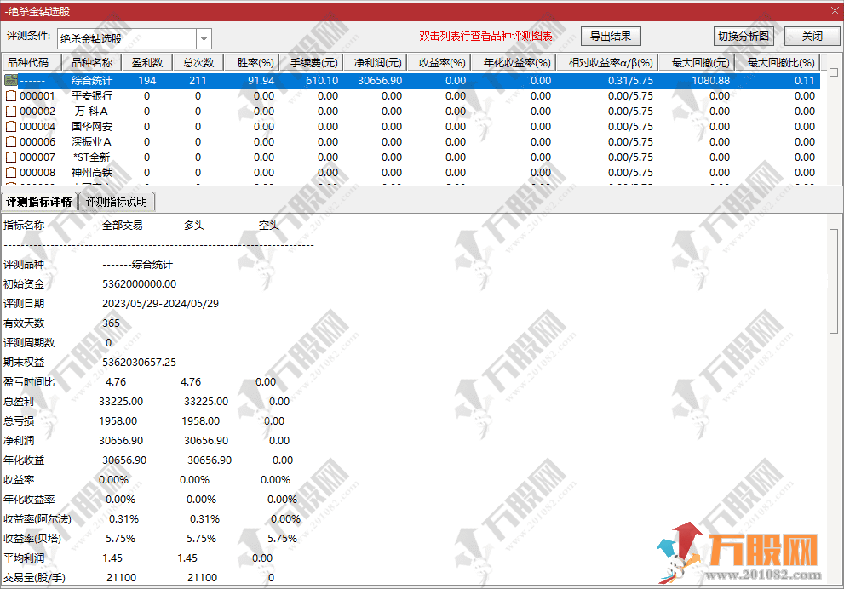Click max drawdown value 1080.88
844x589 pixels.
click(x=710, y=81)
